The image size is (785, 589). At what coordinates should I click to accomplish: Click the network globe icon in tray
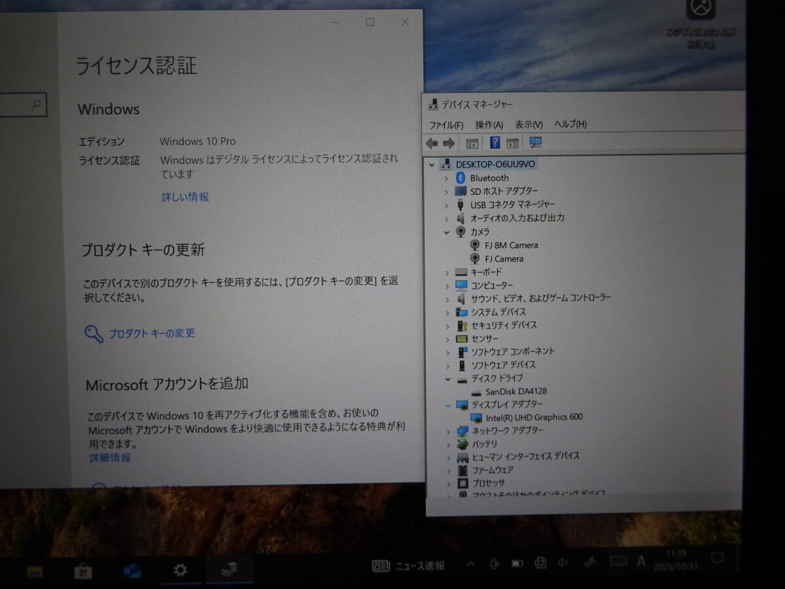click(540, 562)
